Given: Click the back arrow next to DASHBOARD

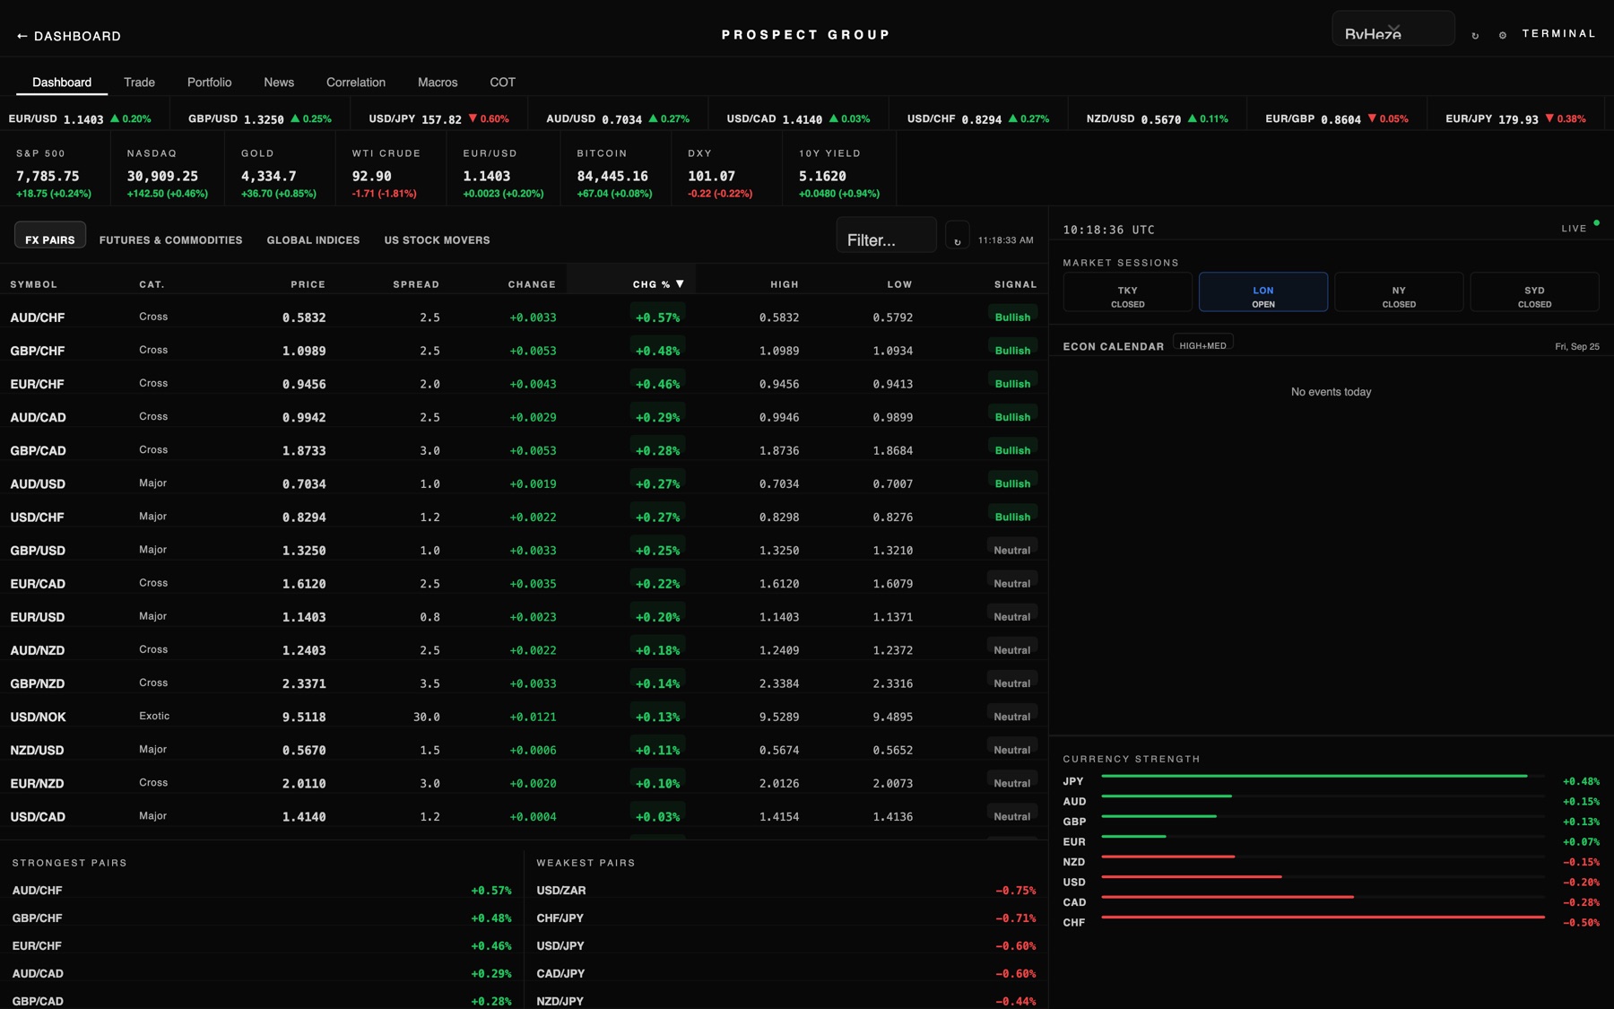Looking at the screenshot, I should click(22, 36).
